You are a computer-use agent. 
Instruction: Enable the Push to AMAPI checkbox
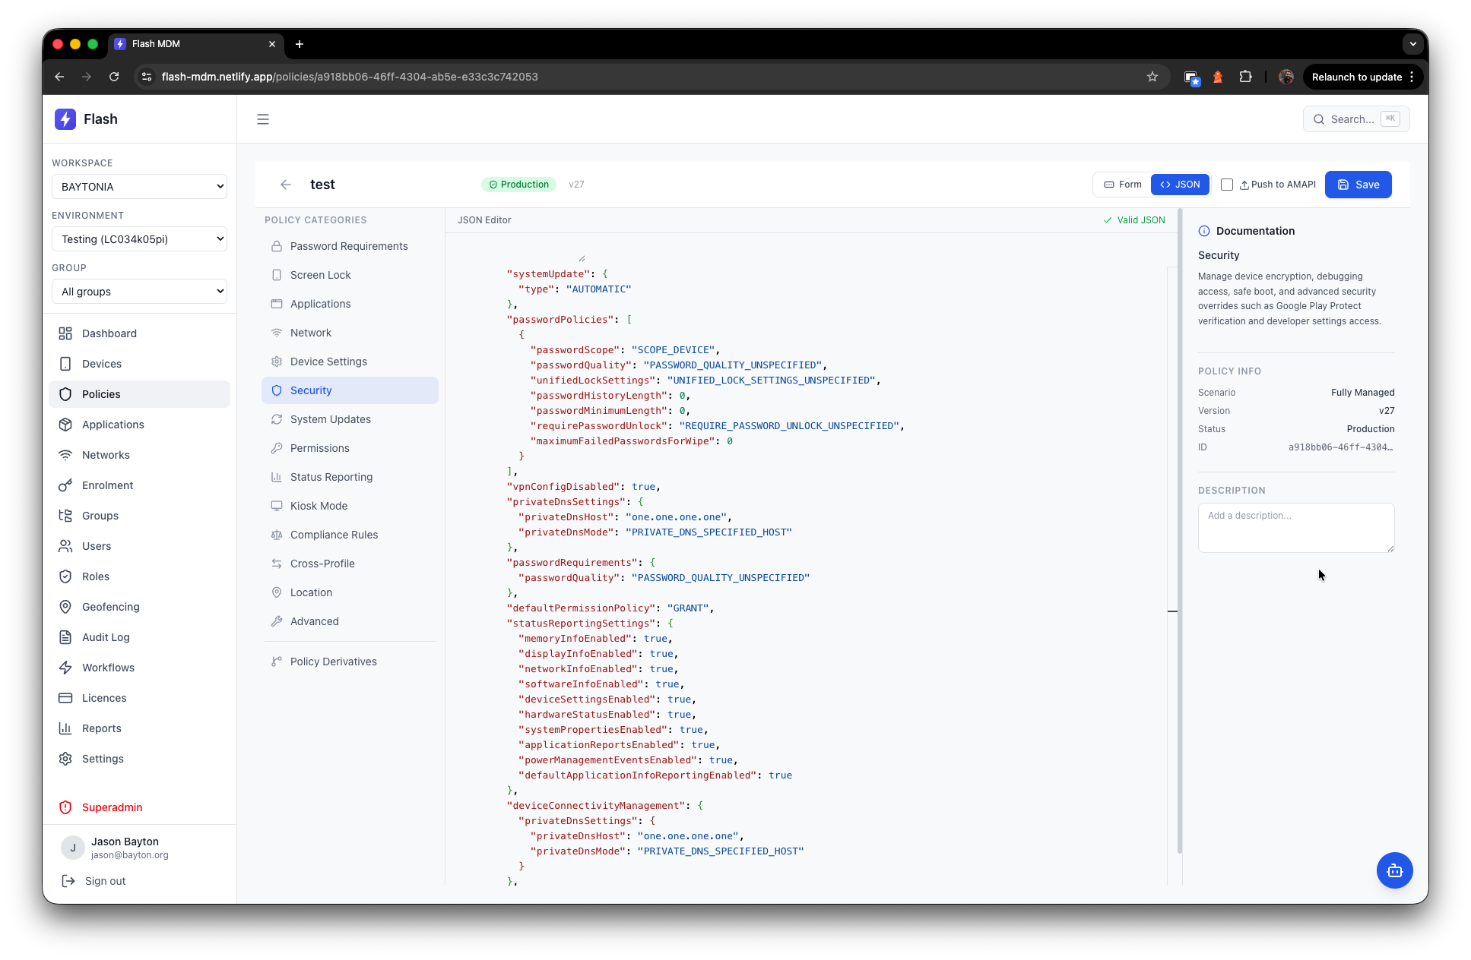(x=1227, y=185)
